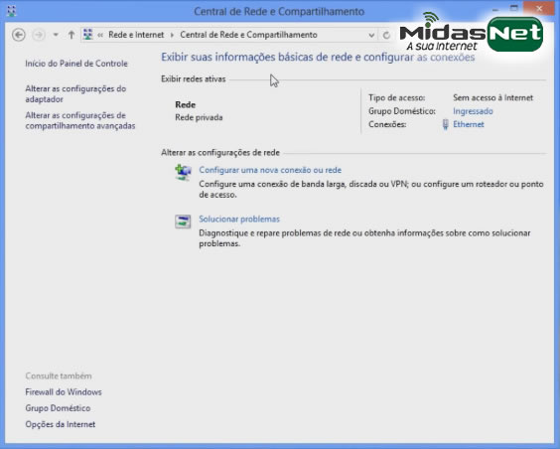
Task: Go up one folder level
Action: click(x=71, y=35)
